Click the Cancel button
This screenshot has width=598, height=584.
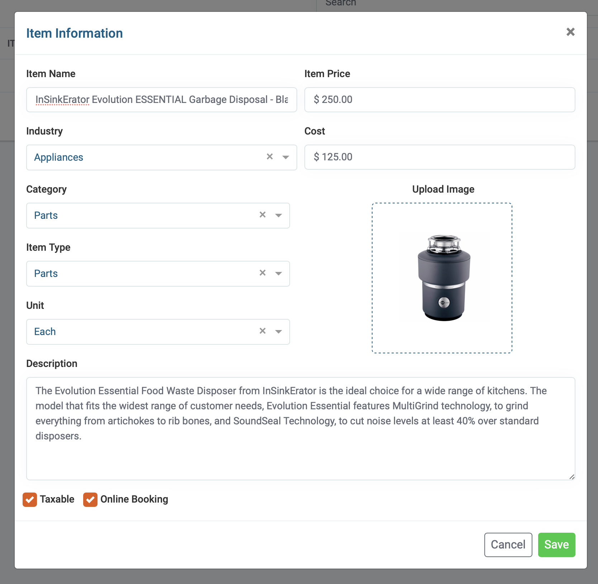coord(508,545)
